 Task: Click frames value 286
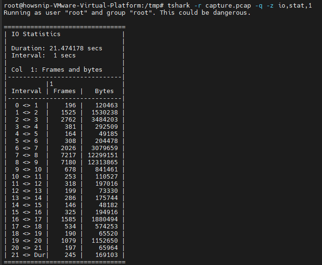coord(70,198)
